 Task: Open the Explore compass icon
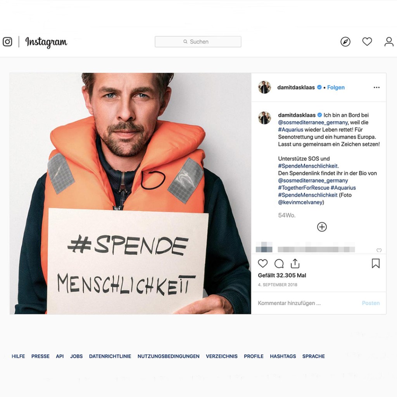345,42
